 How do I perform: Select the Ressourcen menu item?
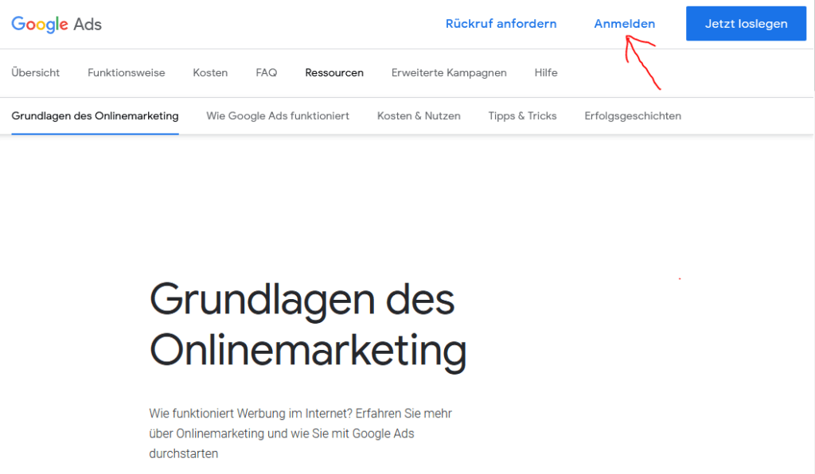coord(334,72)
